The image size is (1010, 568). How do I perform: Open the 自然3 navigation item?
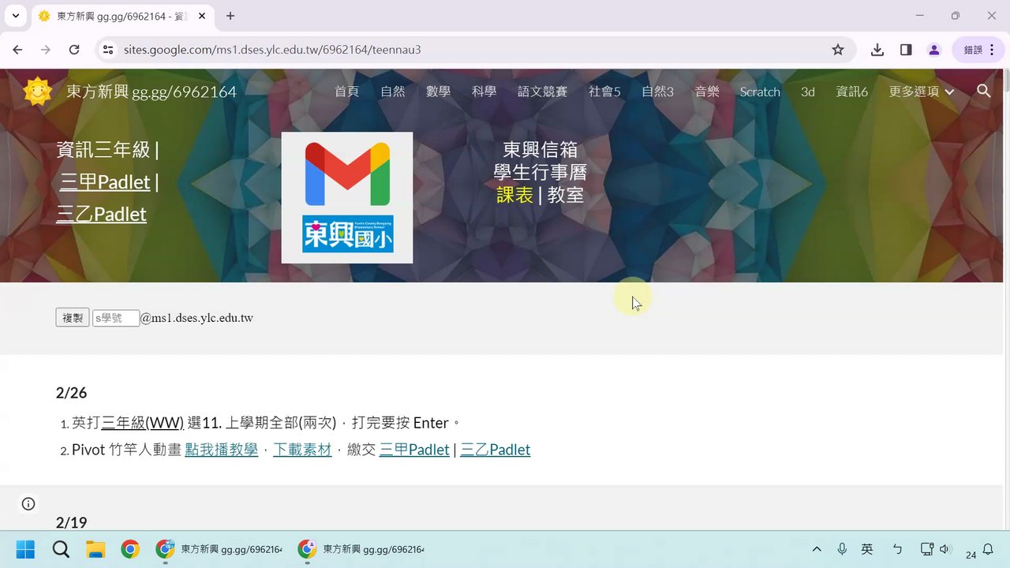[657, 92]
